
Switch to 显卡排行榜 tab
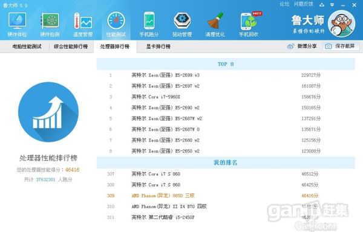point(159,47)
